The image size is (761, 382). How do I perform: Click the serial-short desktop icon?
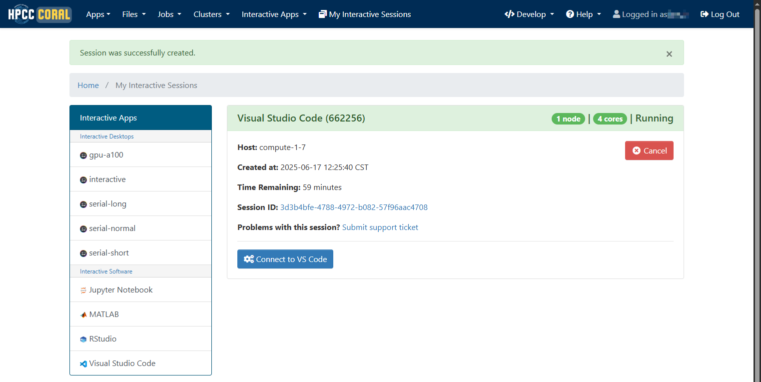(83, 253)
